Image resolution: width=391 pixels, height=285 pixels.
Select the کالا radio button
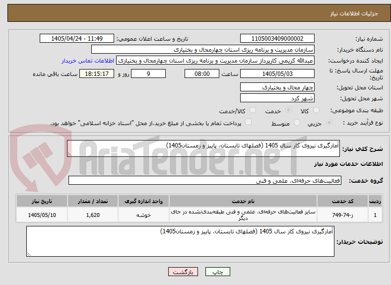tap(316, 110)
